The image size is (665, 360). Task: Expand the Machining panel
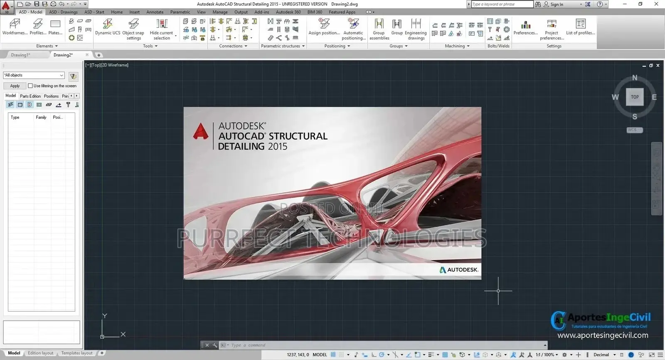pos(457,46)
